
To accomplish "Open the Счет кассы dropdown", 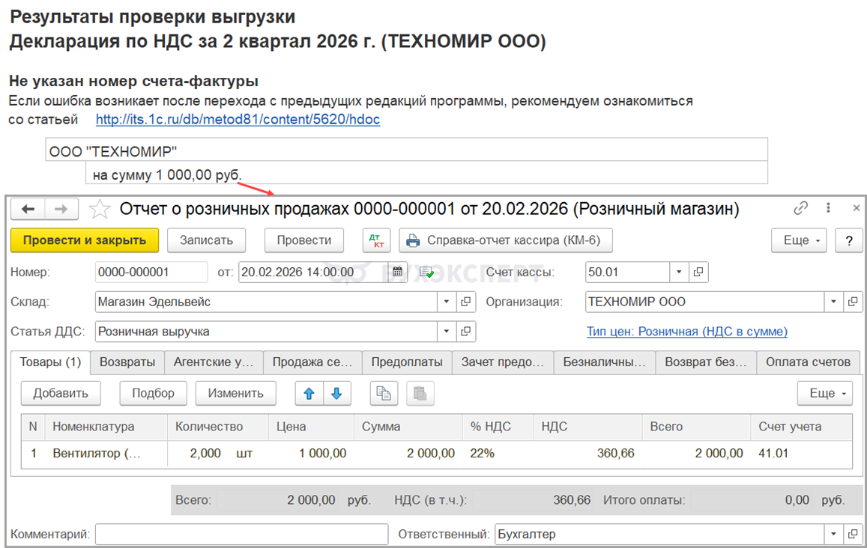I will (x=679, y=273).
